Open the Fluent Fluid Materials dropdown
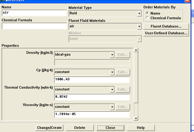This screenshot has height=132, width=194. [x=139, y=27]
